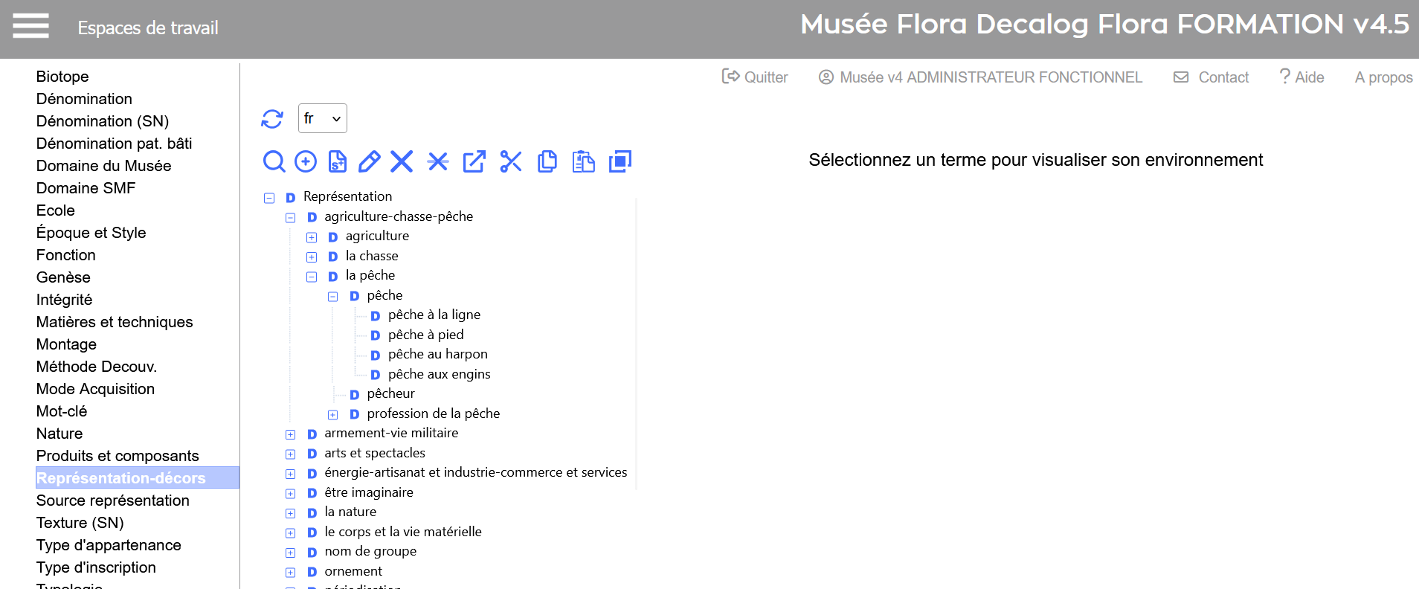Click the refresh arrows icon
Screen dimensions: 1419x589
click(x=272, y=119)
